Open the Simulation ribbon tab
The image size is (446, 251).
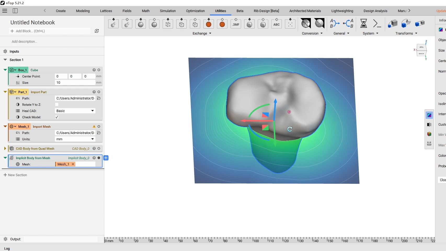click(x=168, y=11)
